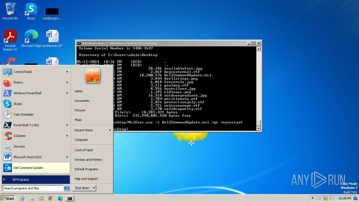Launch PowerShell 7 (x86) from Start menu
The width and height of the screenshot is (359, 202).
click(x=36, y=125)
